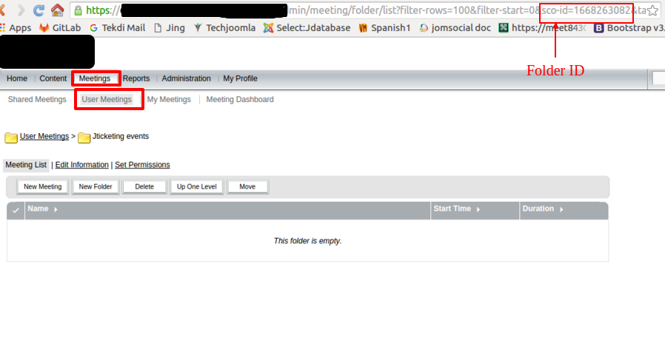This screenshot has width=665, height=346.
Task: Sort by the Name column arrow
Action: (x=56, y=209)
